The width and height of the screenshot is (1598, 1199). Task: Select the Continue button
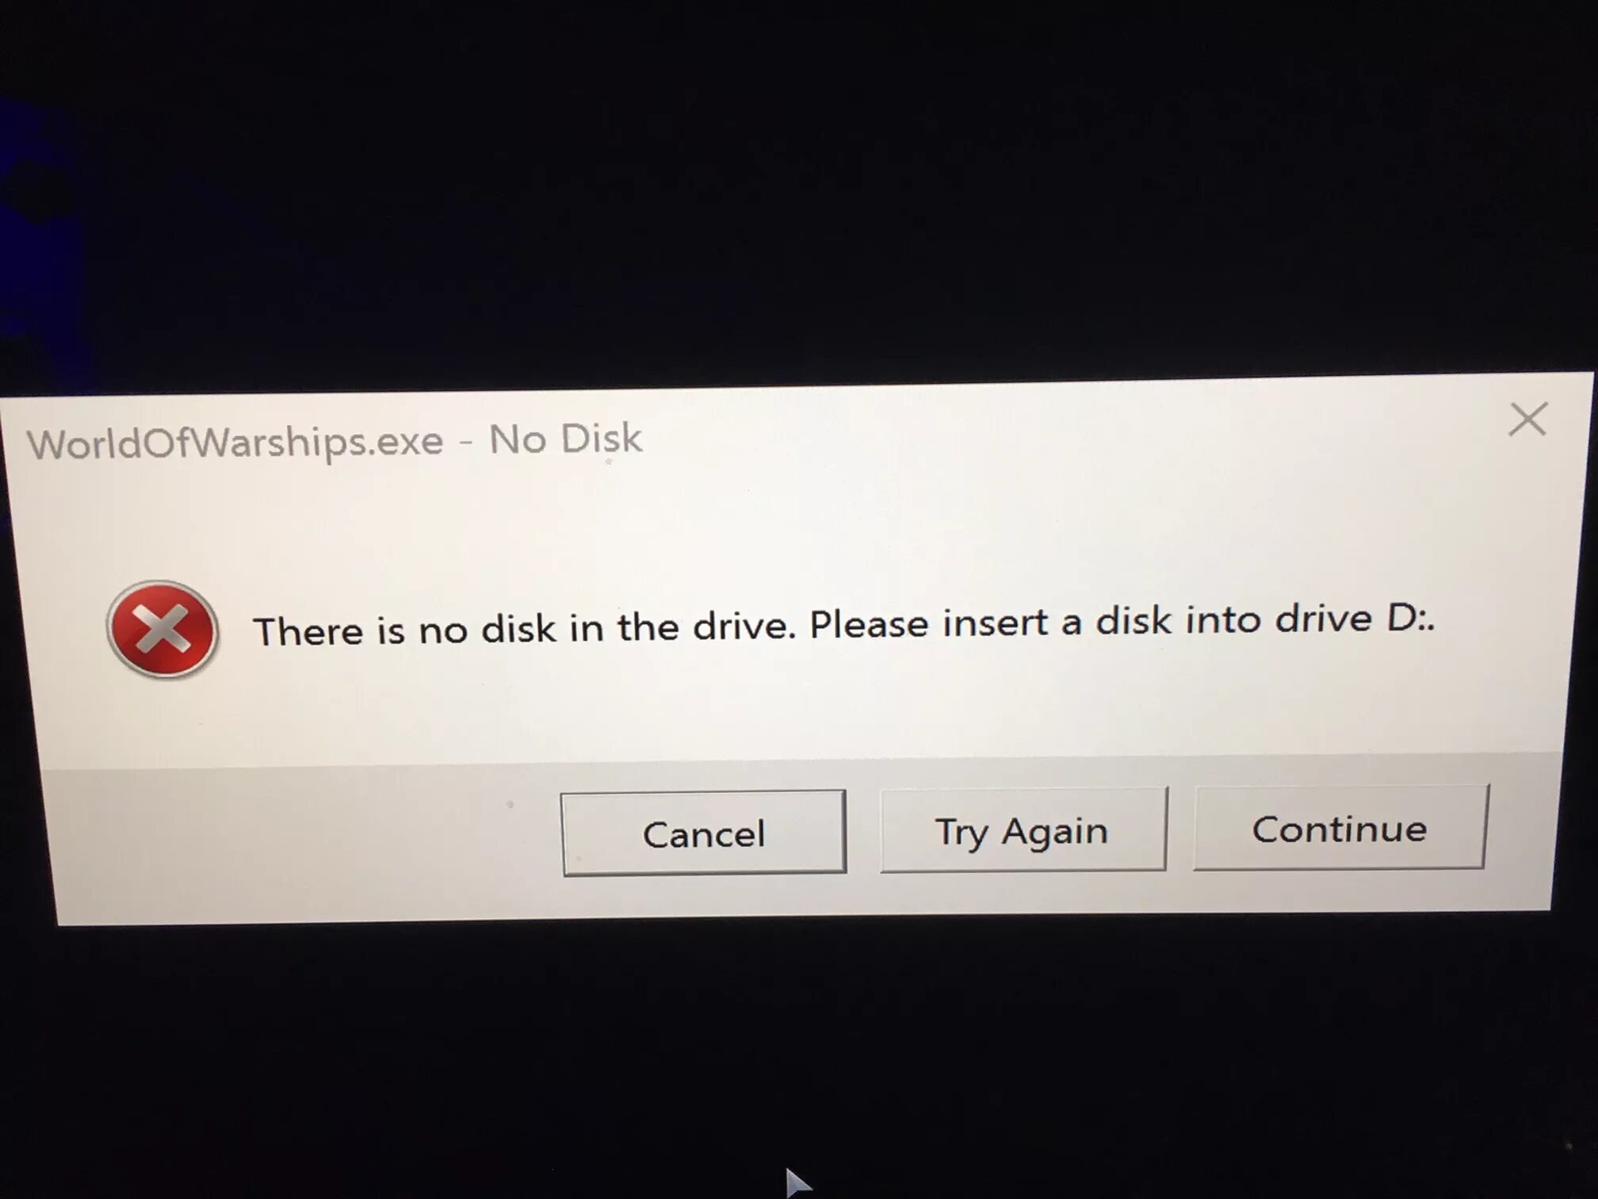coord(1340,828)
